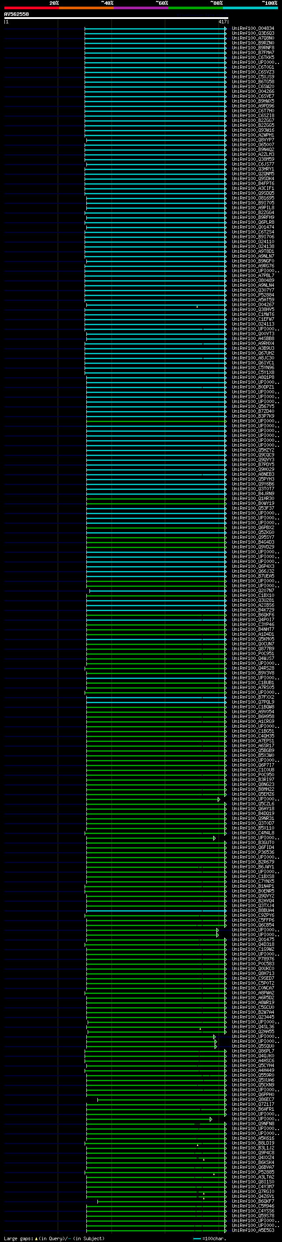The image size is (282, 1242).
Task: Open hit UniRef100_B6TG58
Action: click(253, 82)
